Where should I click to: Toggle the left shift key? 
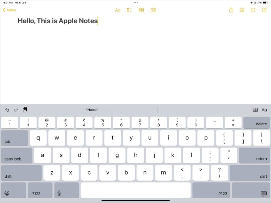point(21,173)
